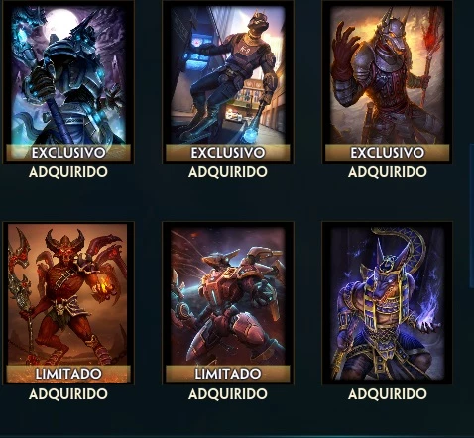This screenshot has height=438, width=474.
Task: Click the vertical scrollbar at right edge
Action: click(472, 215)
